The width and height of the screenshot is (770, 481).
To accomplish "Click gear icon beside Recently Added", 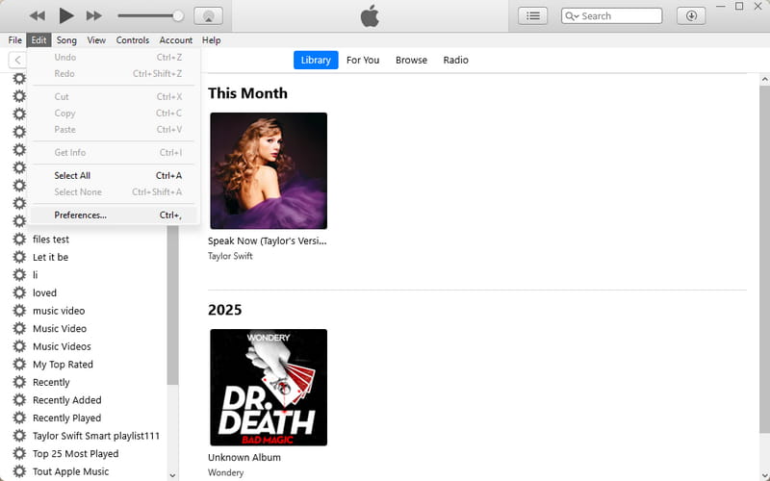I will point(19,400).
